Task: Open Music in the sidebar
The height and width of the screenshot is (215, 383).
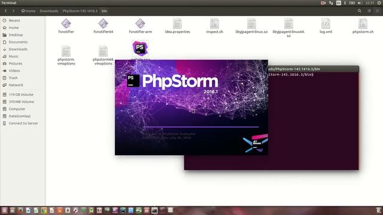Action: [x=14, y=56]
